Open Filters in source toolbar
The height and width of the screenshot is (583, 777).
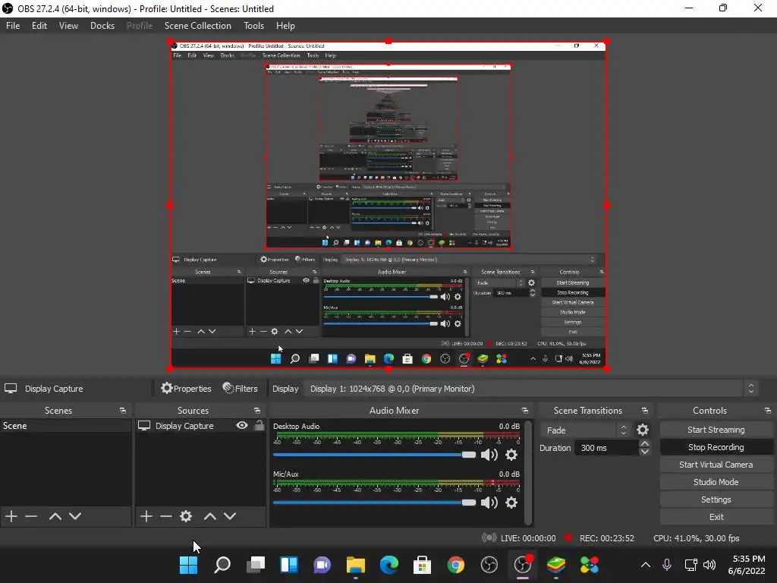point(241,389)
